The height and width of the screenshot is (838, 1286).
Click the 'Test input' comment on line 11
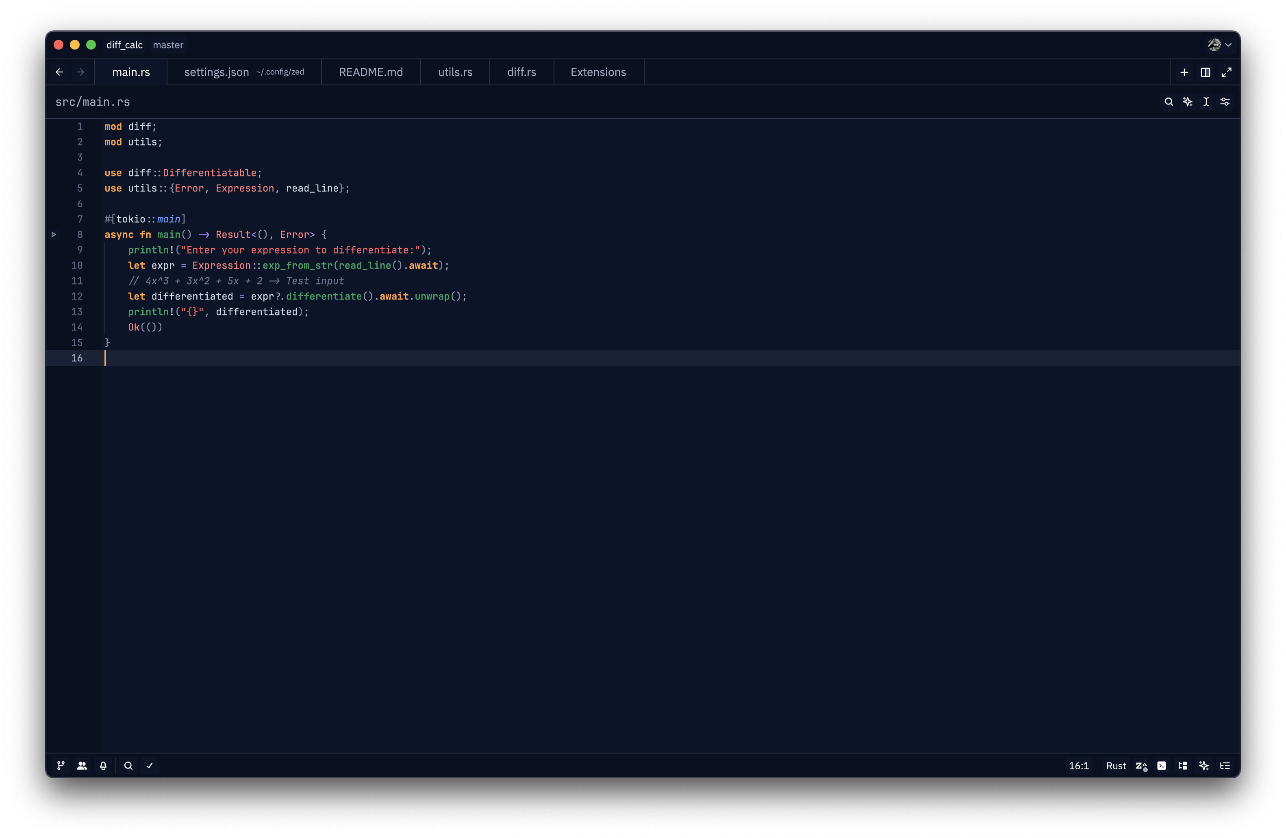315,281
